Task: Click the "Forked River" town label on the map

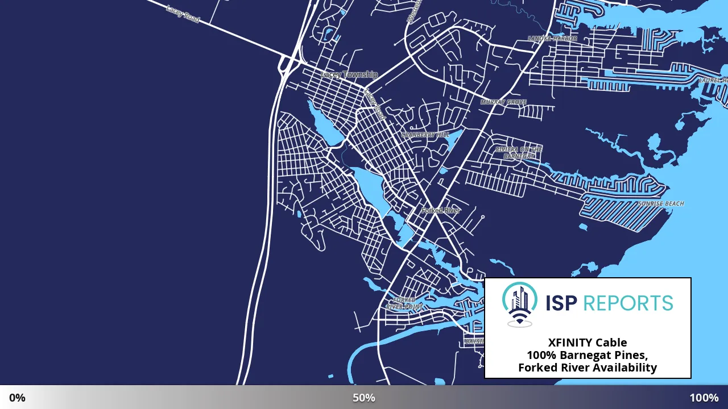Action: [x=441, y=210]
